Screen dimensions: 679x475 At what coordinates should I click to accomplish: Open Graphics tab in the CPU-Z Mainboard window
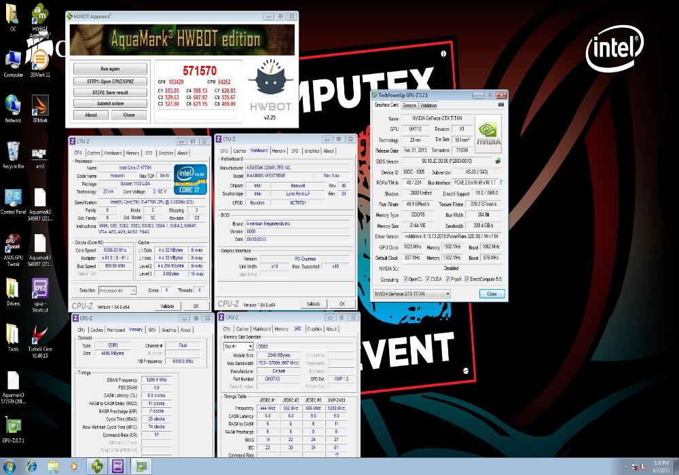pyautogui.click(x=312, y=151)
